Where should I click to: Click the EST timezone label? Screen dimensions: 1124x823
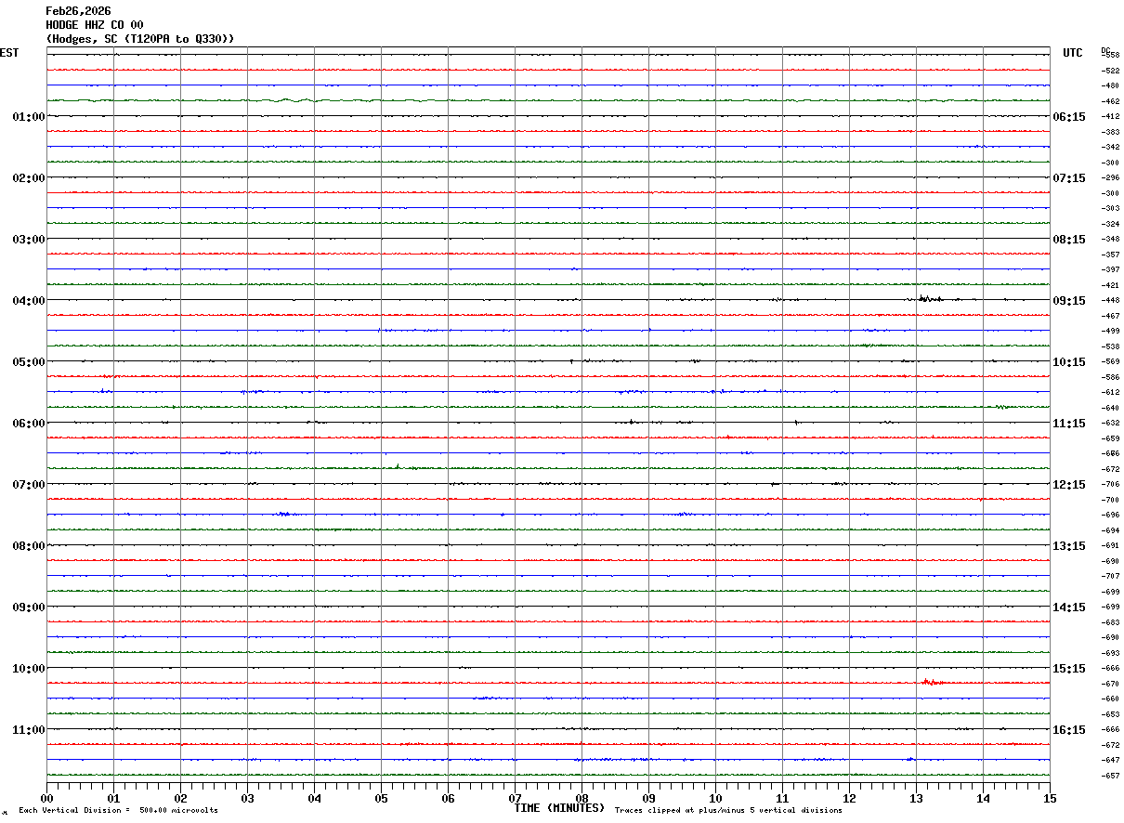point(9,53)
